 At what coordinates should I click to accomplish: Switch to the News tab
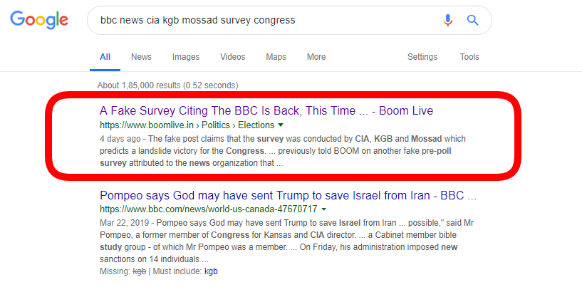point(141,57)
